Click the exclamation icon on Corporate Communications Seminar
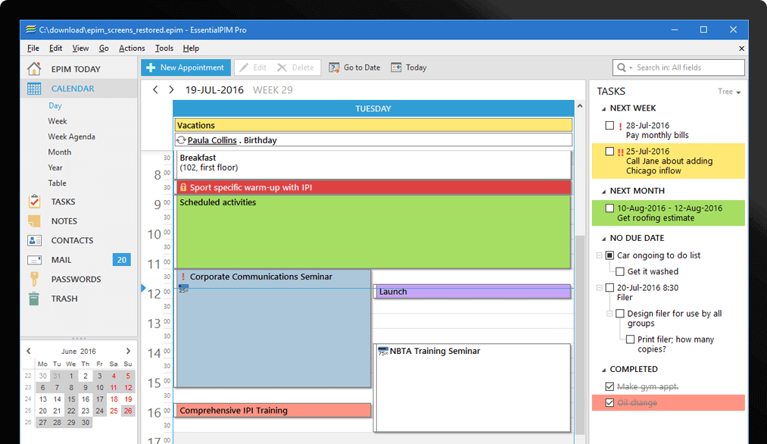767x444 pixels. [x=183, y=277]
